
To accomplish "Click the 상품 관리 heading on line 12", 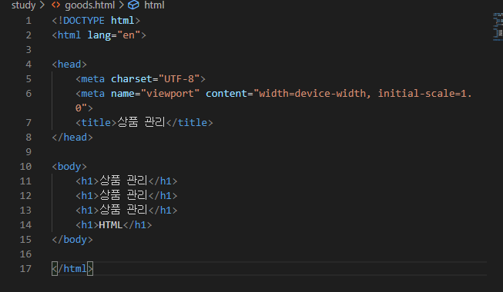I will [123, 195].
